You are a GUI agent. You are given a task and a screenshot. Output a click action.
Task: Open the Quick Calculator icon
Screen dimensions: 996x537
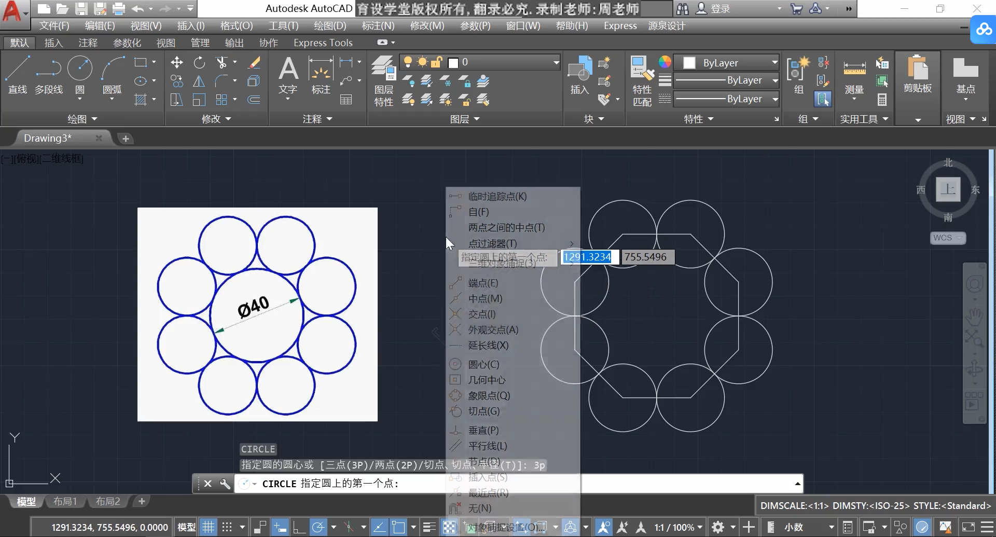tap(882, 100)
